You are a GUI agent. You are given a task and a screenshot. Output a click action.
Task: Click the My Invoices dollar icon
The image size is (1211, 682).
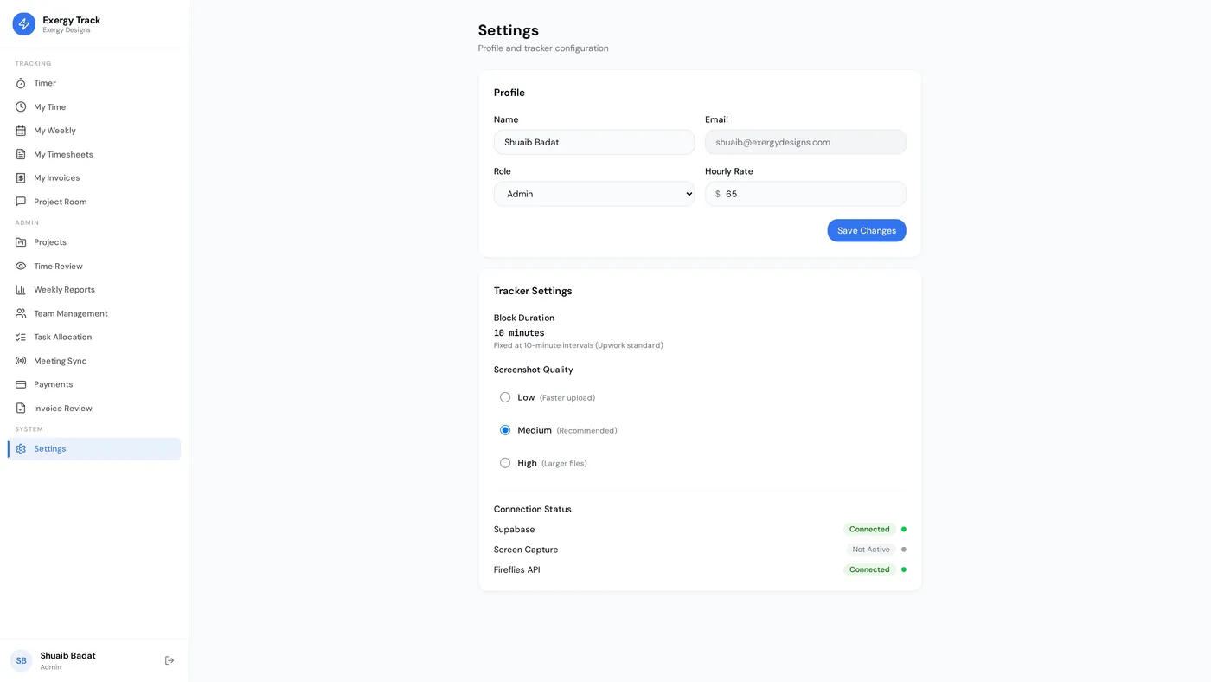(21, 178)
